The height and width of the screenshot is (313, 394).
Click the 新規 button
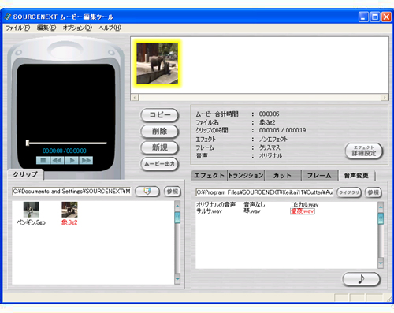pyautogui.click(x=160, y=147)
